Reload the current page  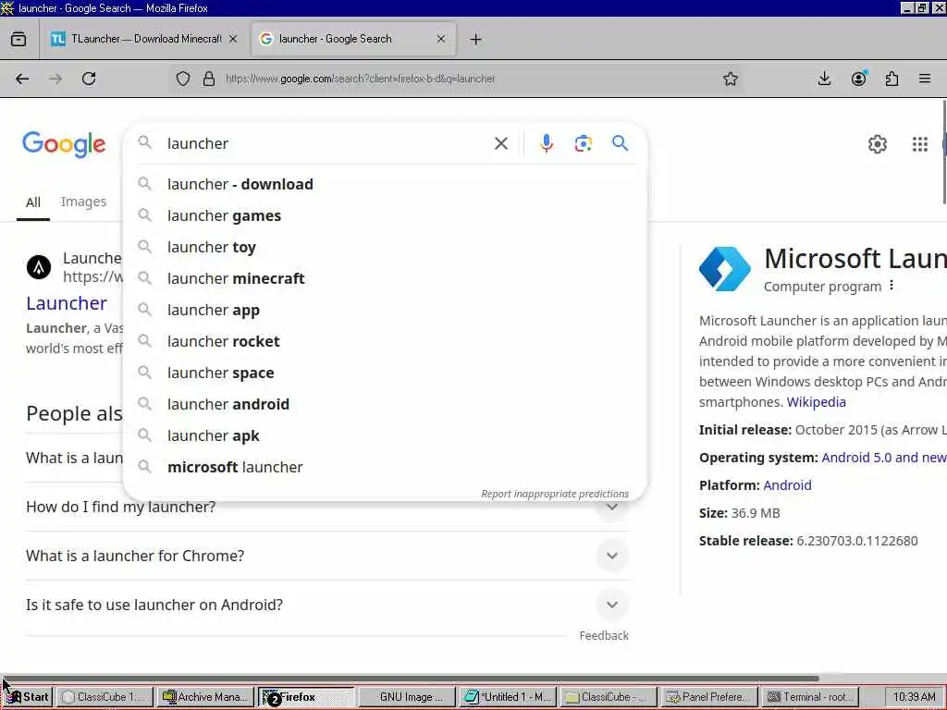click(89, 79)
